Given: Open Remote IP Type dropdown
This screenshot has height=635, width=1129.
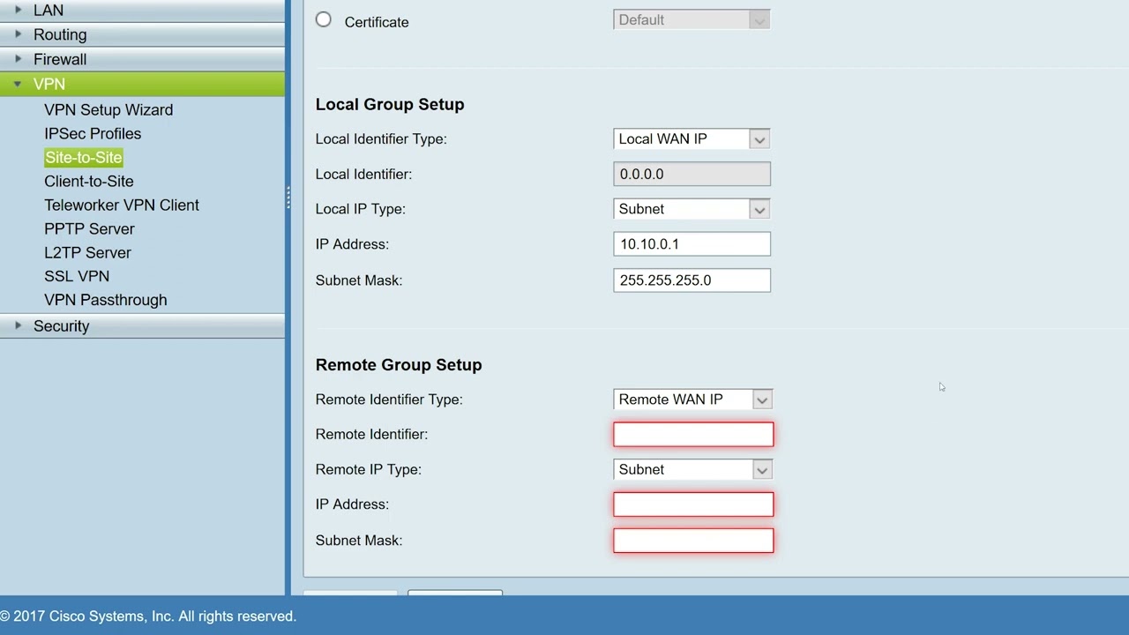Looking at the screenshot, I should click(693, 469).
